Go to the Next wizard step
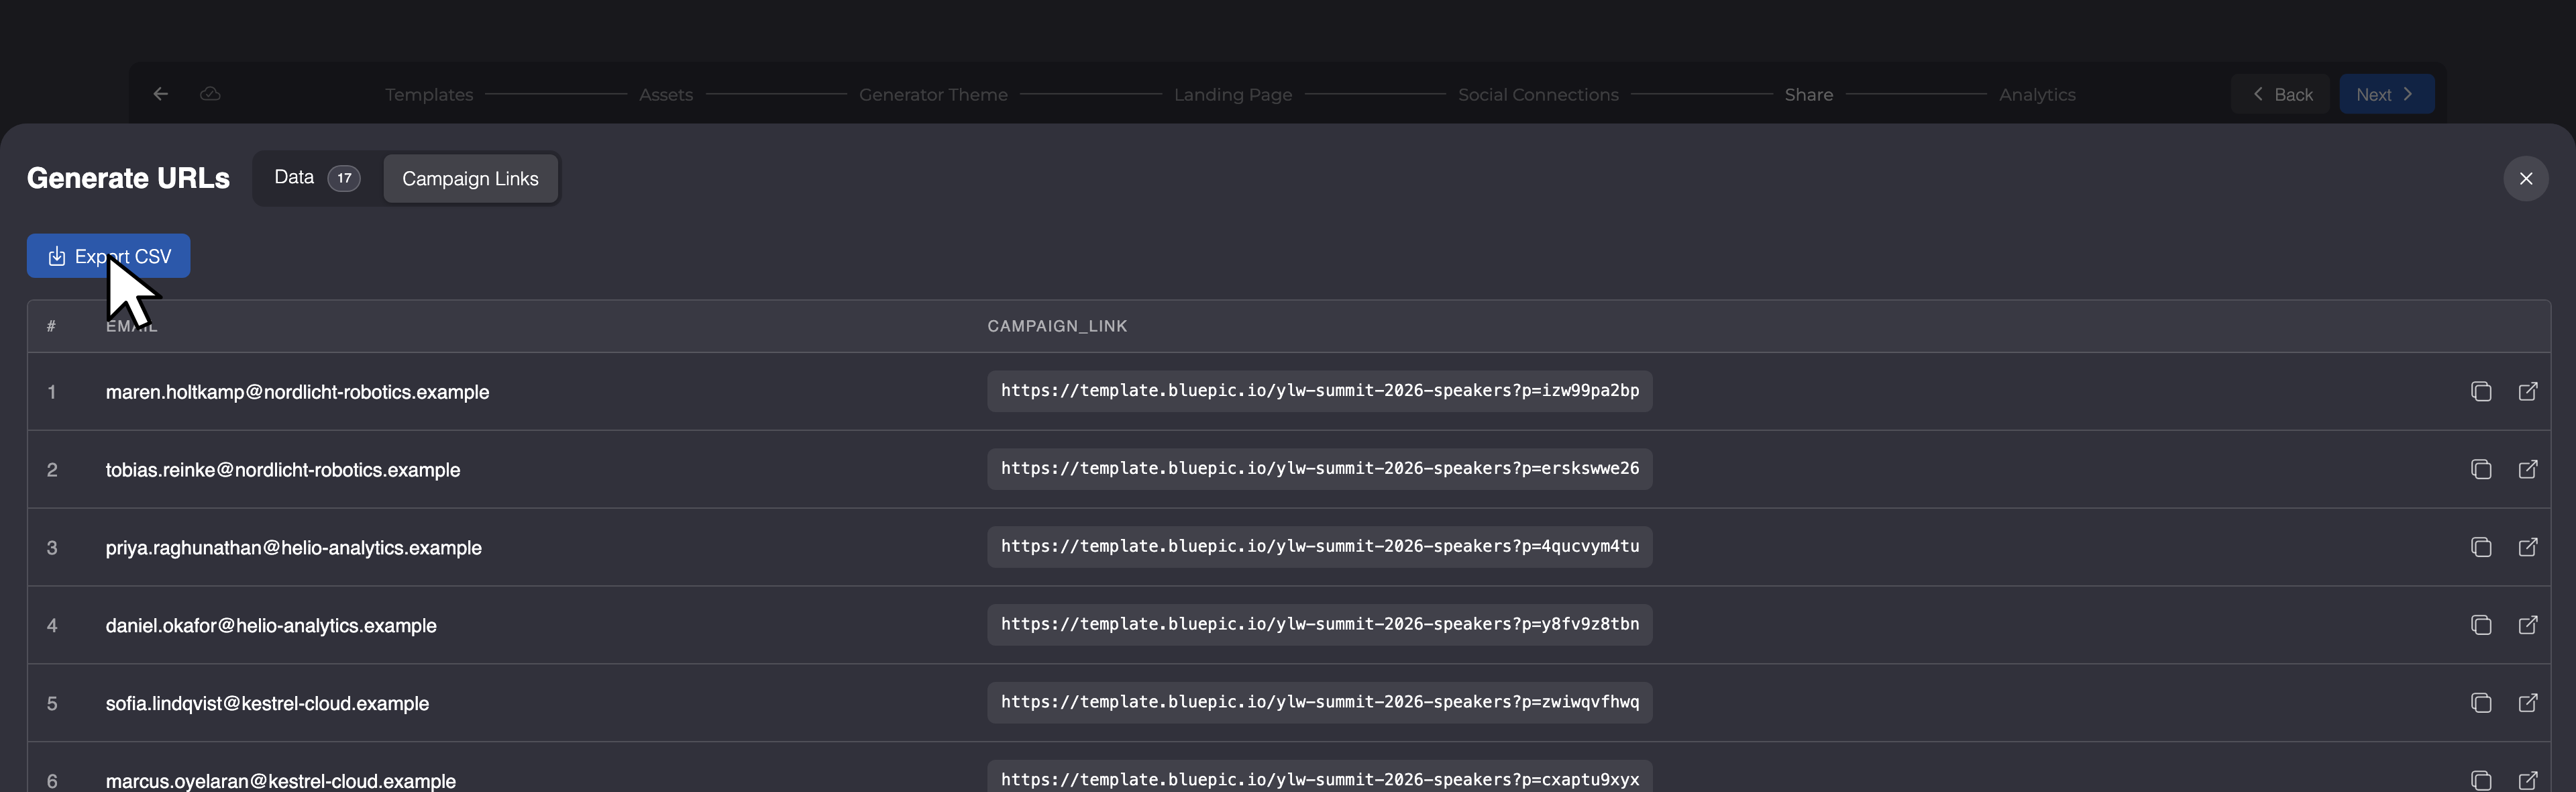The image size is (2576, 792). (x=2386, y=94)
